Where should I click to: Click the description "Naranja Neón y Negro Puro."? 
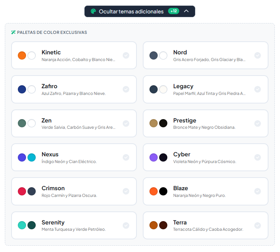pyautogui.click(x=199, y=195)
